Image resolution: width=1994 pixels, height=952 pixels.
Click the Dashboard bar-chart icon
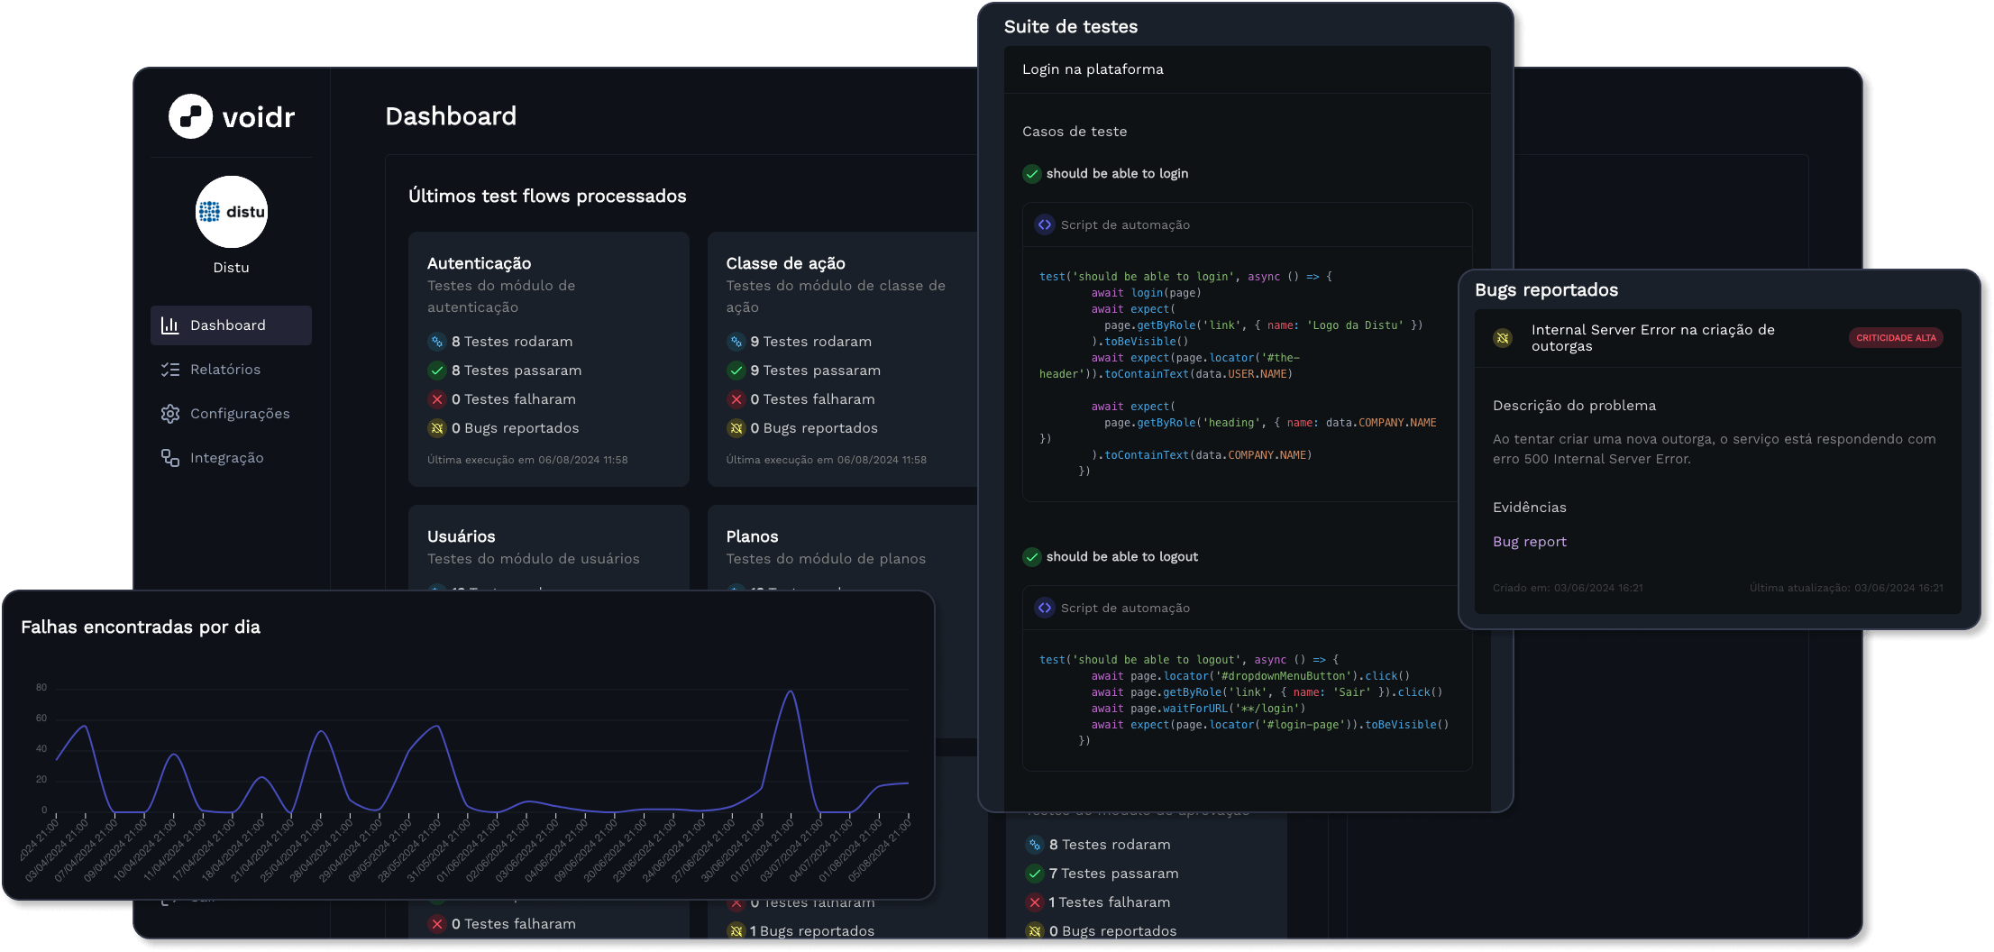pyautogui.click(x=170, y=325)
